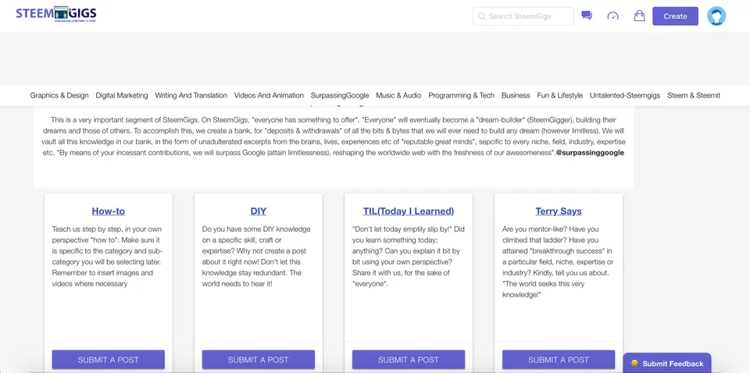Follow the @surpassinggoogle mention link

pyautogui.click(x=590, y=153)
